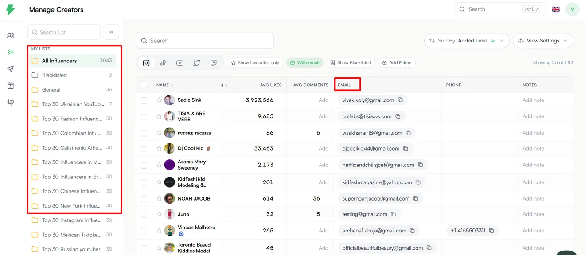Copy email vivek.kply@gmail.com
This screenshot has width=585, height=255.
(x=400, y=100)
